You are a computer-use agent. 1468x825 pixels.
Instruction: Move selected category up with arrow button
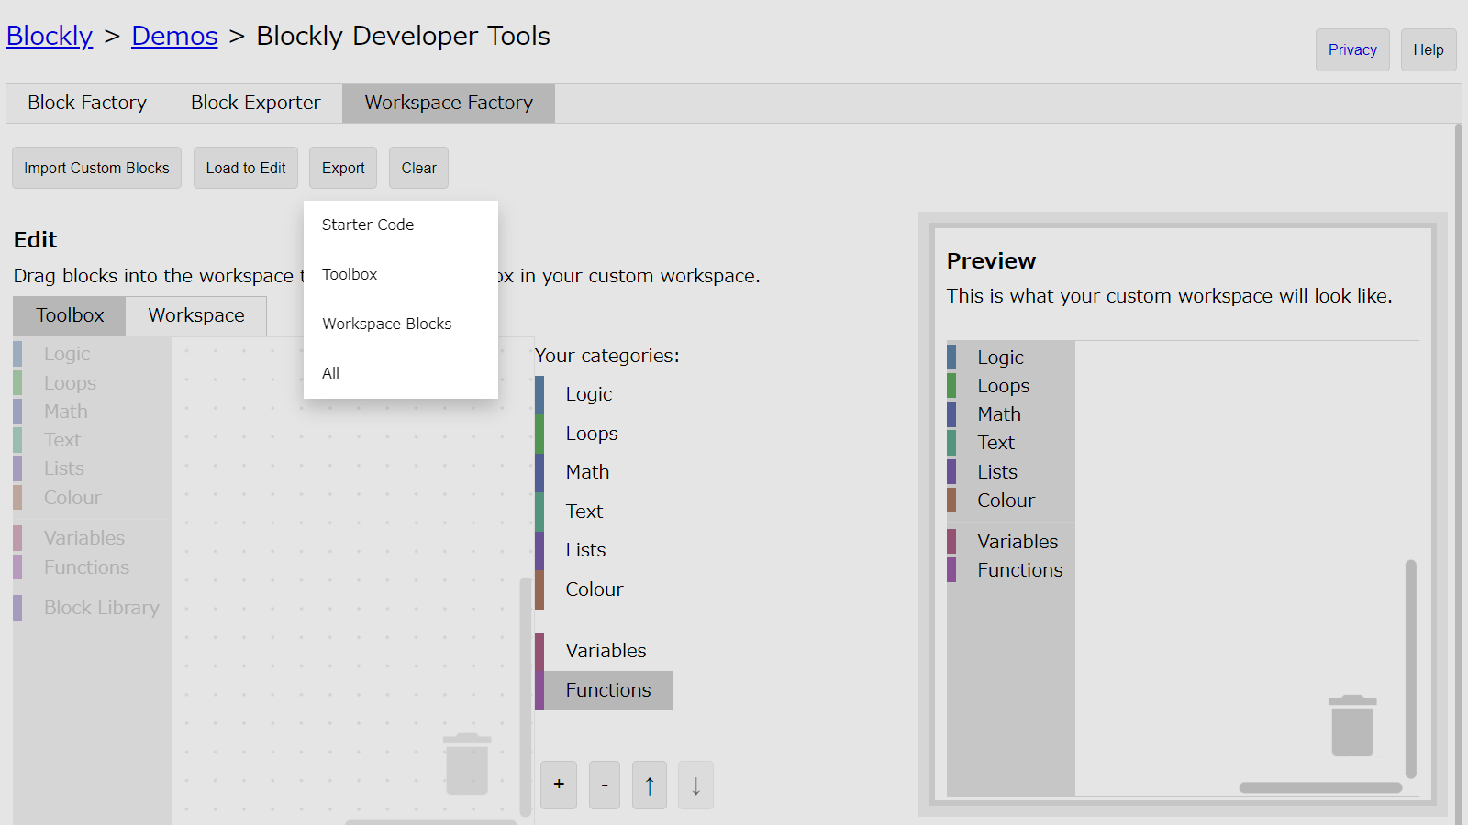[650, 785]
